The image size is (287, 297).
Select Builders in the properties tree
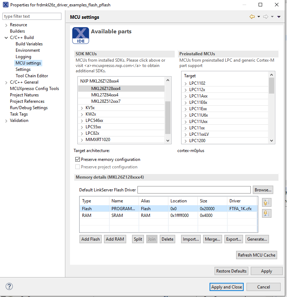tap(17, 31)
